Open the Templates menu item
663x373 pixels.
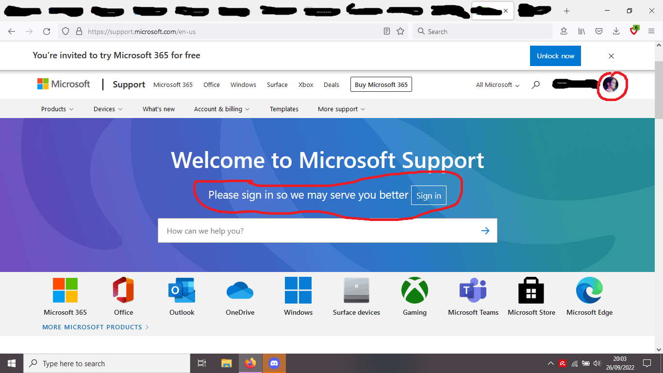click(x=284, y=109)
